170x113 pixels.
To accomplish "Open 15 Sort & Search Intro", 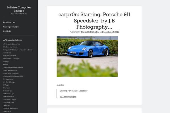I will point(10,108).
